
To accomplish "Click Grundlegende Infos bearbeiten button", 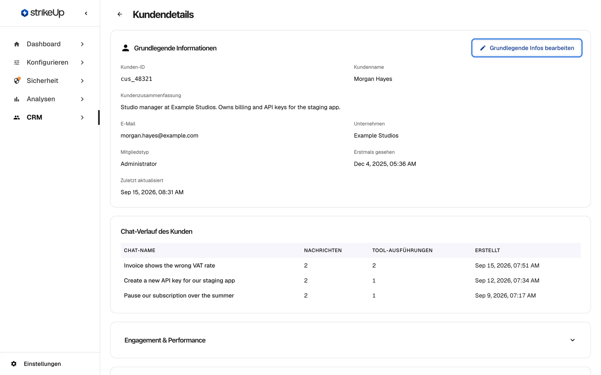I will 527,48.
